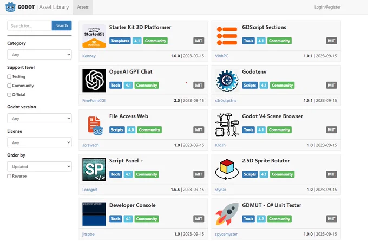
Task: Open the GDScript Sections title
Action: click(264, 27)
